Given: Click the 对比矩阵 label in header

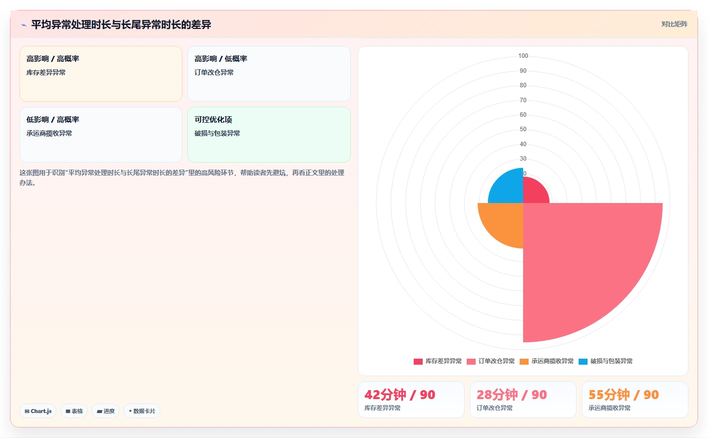Looking at the screenshot, I should (x=674, y=24).
